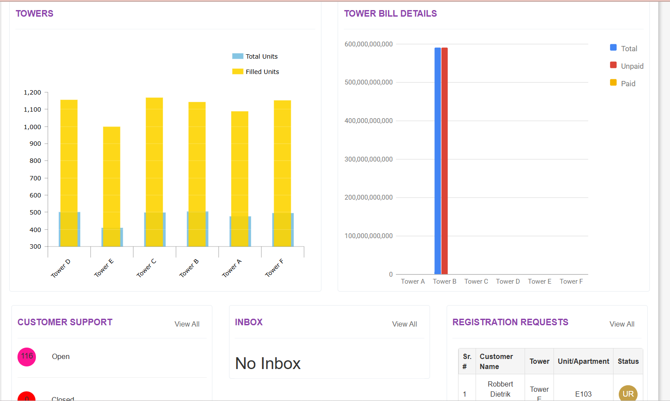Click the red closed tickets count badge
670x401 pixels.
pos(27,397)
